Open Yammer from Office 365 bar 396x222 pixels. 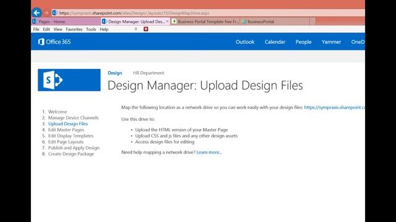tap(331, 42)
